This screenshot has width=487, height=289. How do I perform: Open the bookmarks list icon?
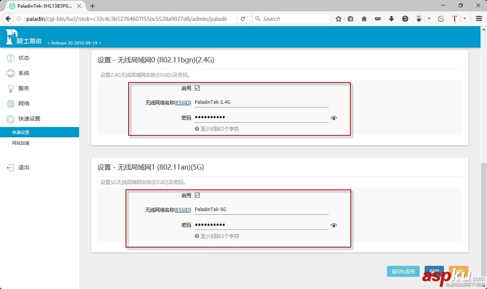(x=350, y=19)
